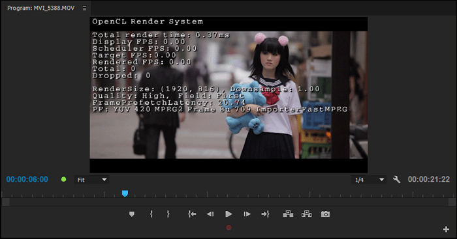Viewport: 457px width, 239px height.
Task: Click the 00:00:21:22 duration timecode
Action: click(429, 179)
